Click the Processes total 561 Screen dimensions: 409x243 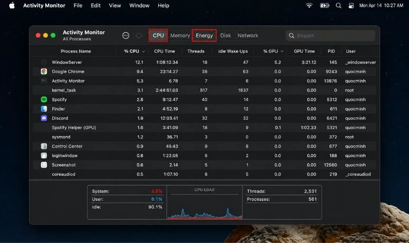[313, 199]
